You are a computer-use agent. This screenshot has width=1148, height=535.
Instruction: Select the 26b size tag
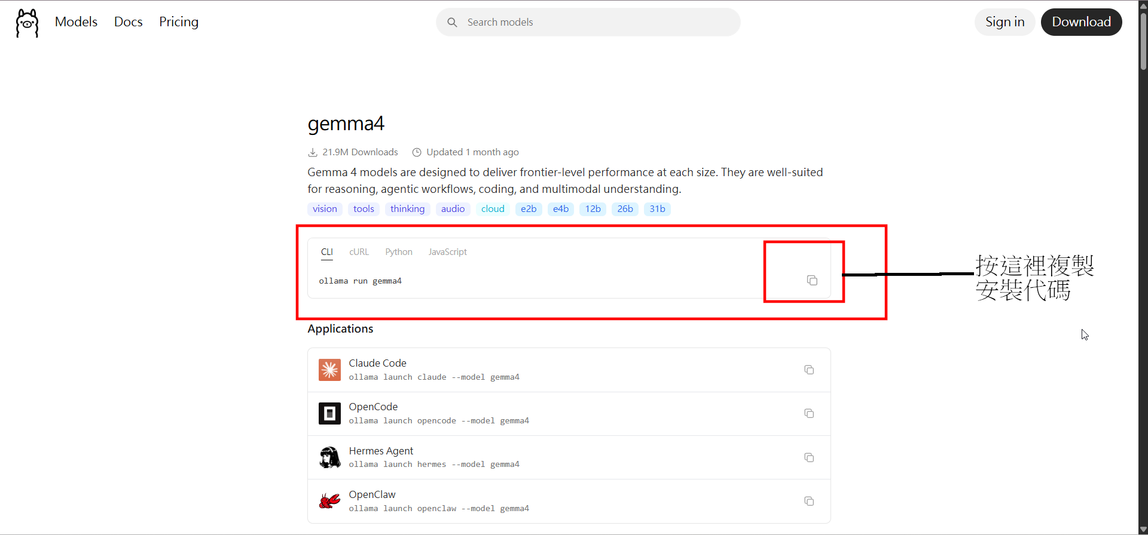[625, 209]
